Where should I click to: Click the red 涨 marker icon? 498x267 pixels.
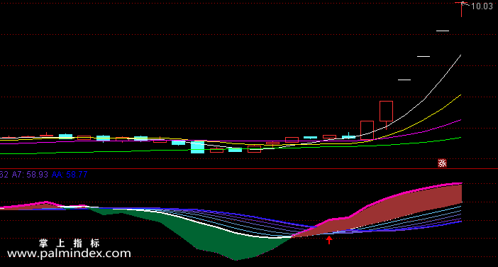(x=442, y=163)
